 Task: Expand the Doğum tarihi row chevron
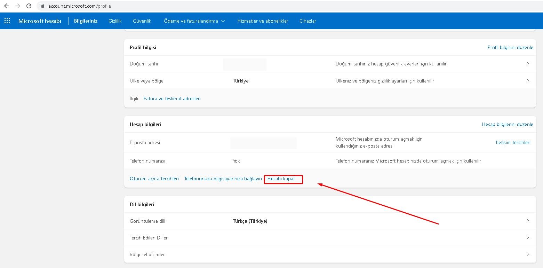pos(527,64)
